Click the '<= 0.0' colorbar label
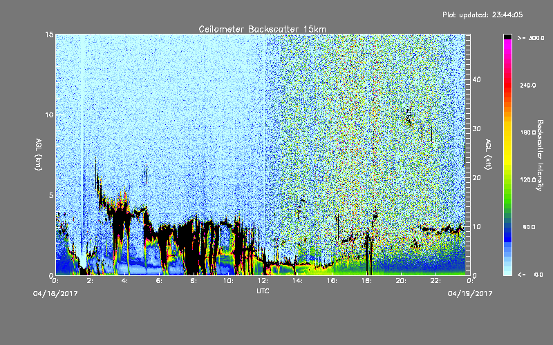This screenshot has height=345, width=553. (x=530, y=275)
